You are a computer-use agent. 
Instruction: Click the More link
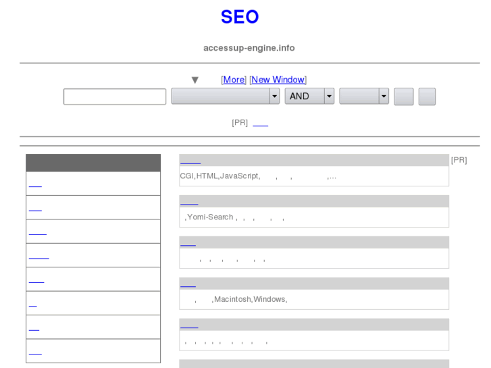click(234, 80)
